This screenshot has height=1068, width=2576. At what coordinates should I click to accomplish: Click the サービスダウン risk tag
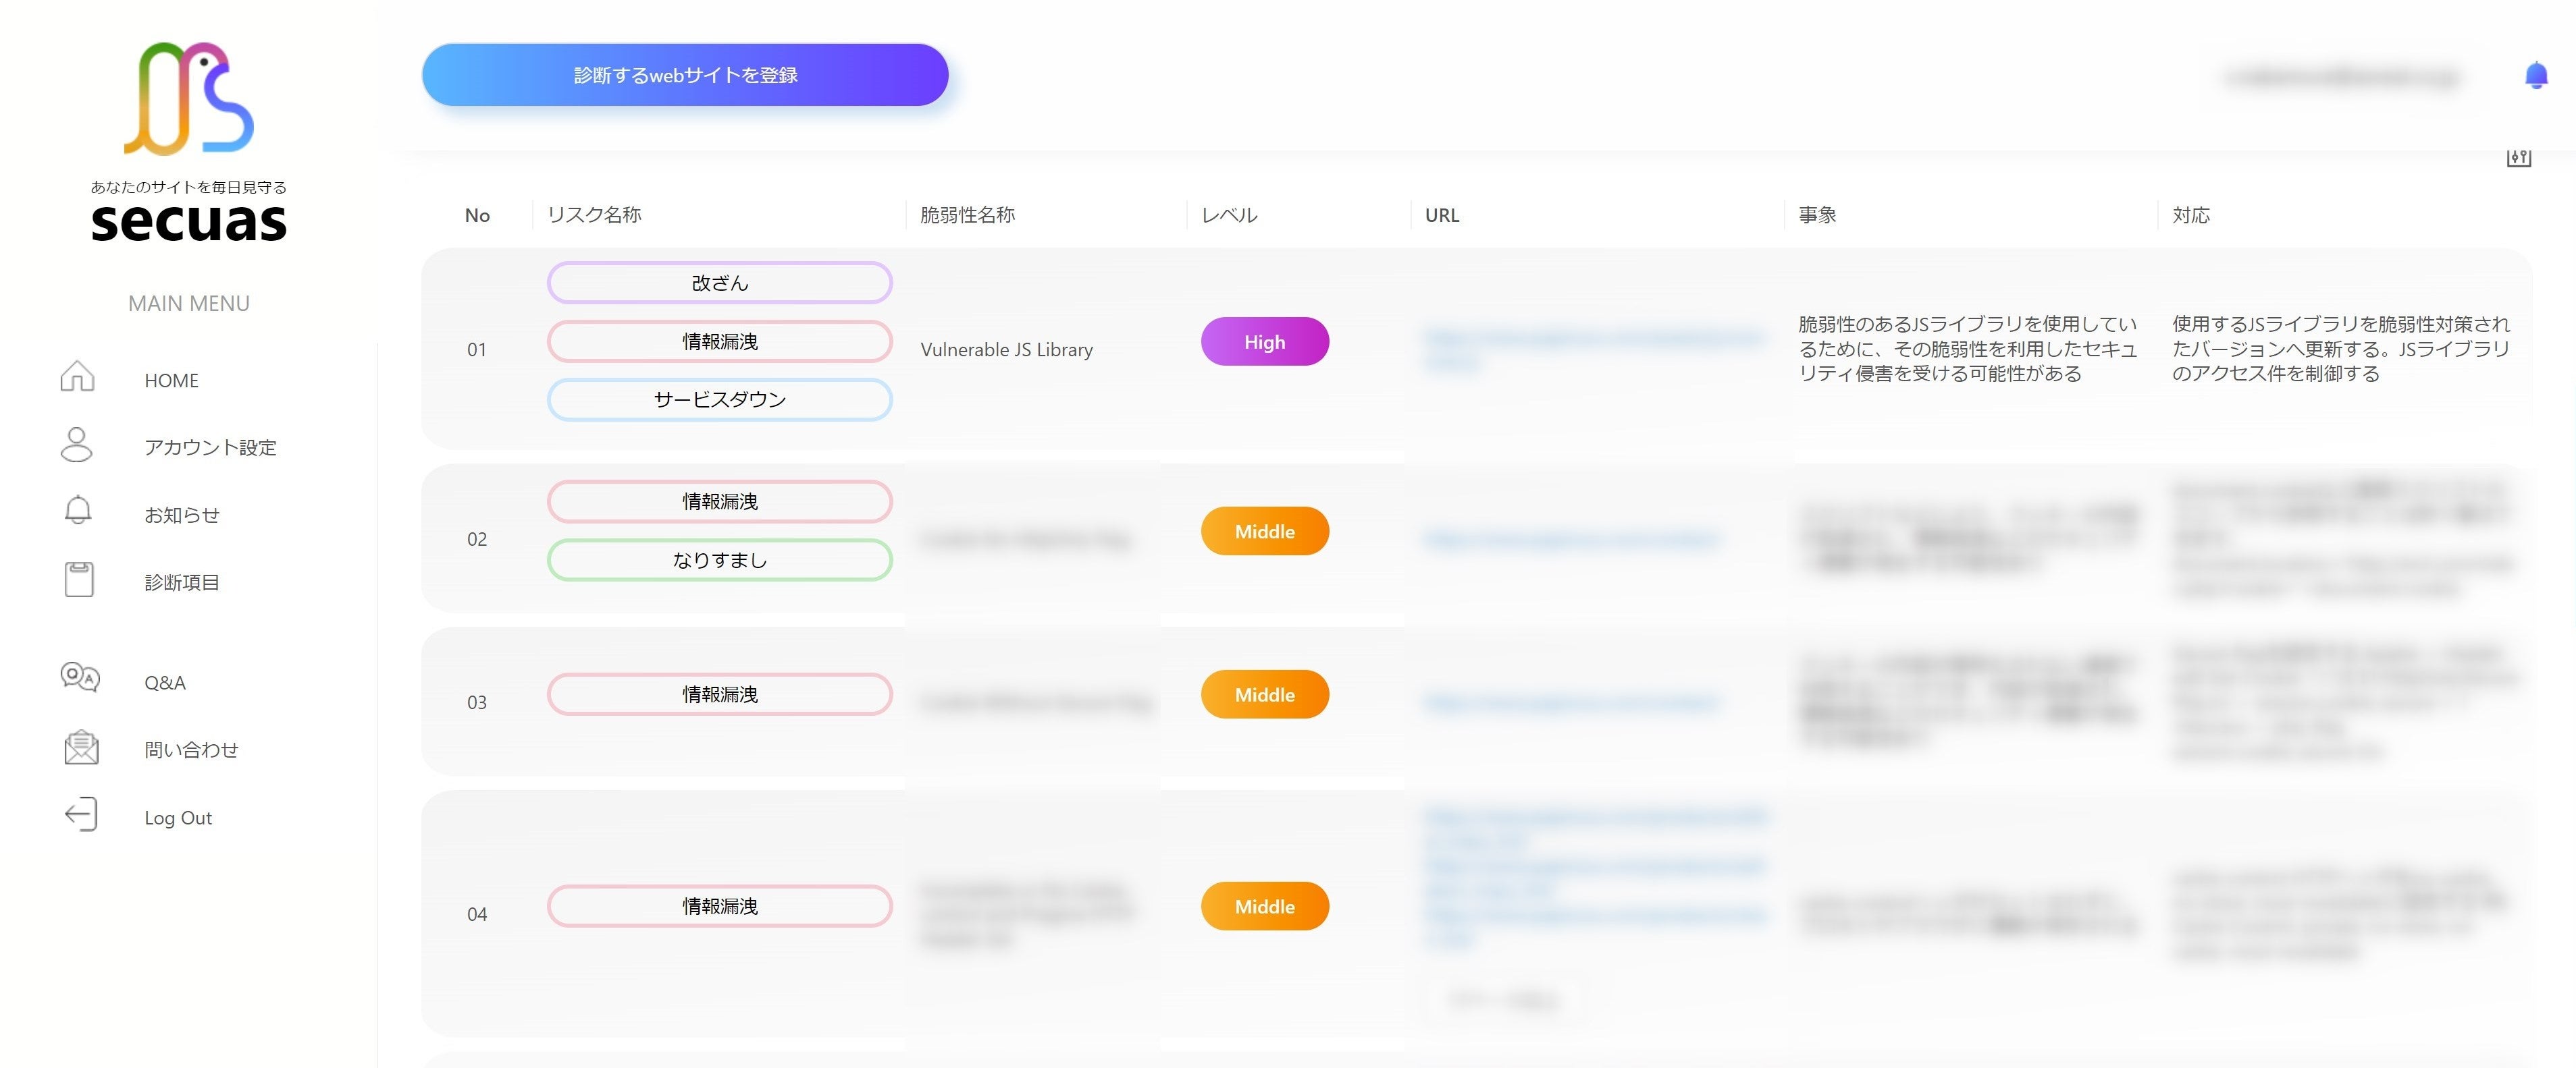coord(719,399)
